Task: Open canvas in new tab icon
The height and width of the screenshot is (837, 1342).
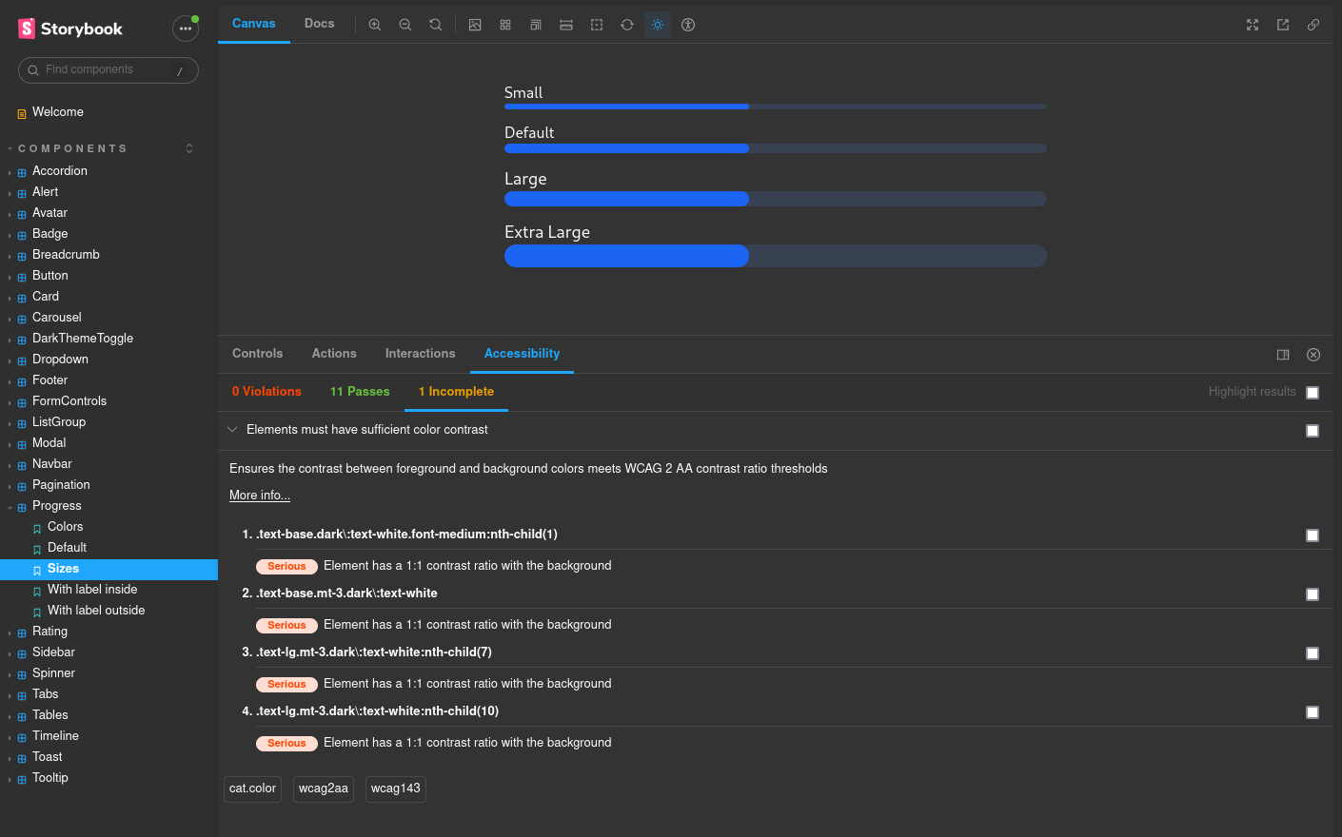Action: (1282, 25)
